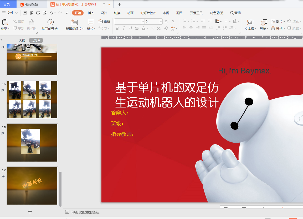The image size is (303, 219).
Task: Switch to the 幻灯片 thumbnails view
Action: 36,40
